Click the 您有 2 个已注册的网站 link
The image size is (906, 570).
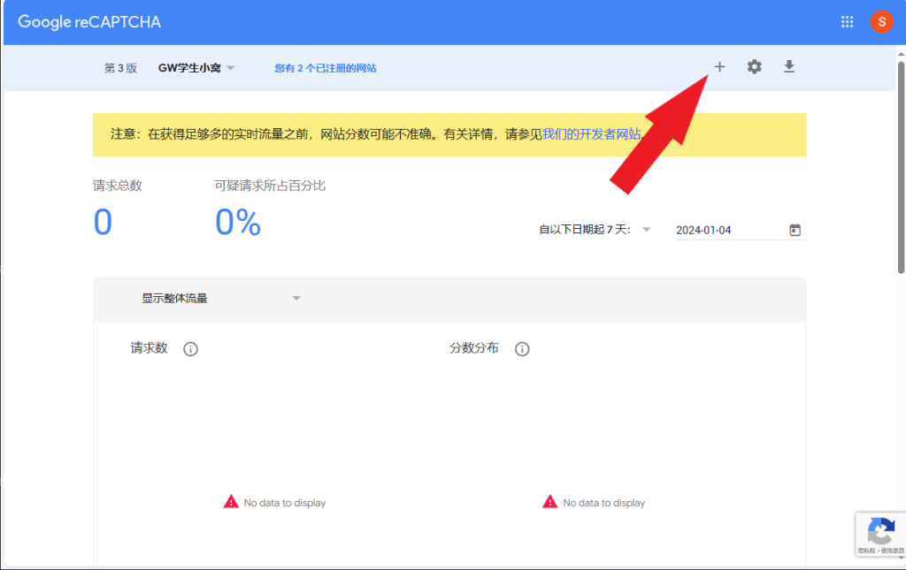326,68
